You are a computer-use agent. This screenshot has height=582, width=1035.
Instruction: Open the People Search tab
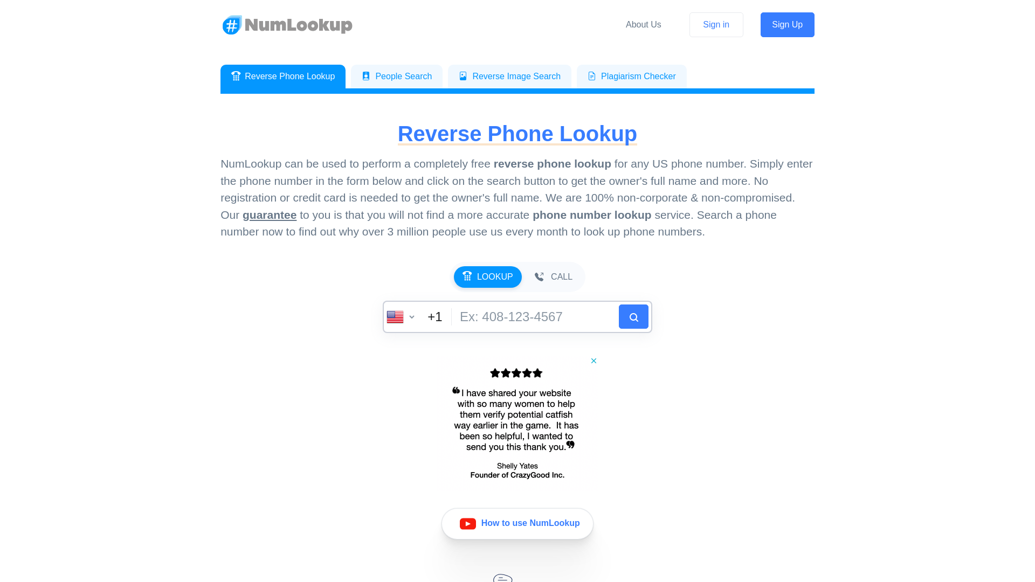click(x=397, y=76)
